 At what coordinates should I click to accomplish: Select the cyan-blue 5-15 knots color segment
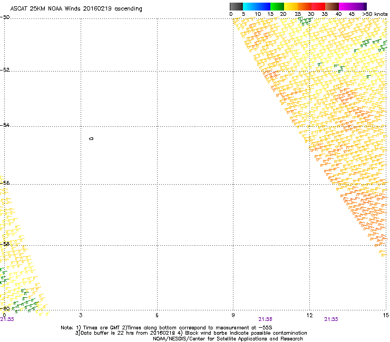pos(257,6)
